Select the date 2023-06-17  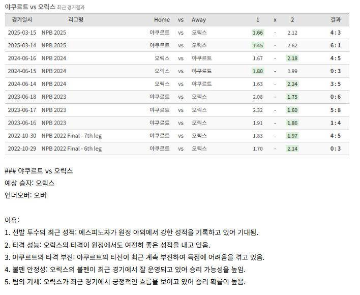tap(22, 110)
